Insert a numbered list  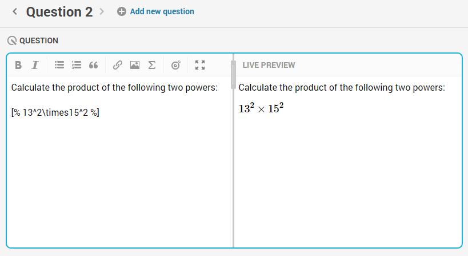click(x=77, y=65)
